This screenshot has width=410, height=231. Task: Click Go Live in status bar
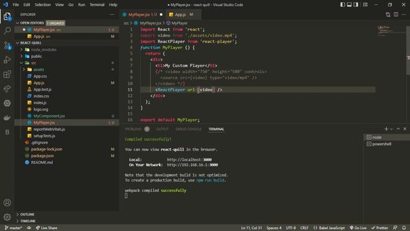pos(358,228)
